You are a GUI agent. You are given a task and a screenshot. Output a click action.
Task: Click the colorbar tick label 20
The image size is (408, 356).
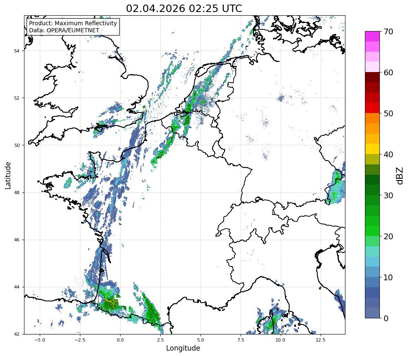[388, 236]
